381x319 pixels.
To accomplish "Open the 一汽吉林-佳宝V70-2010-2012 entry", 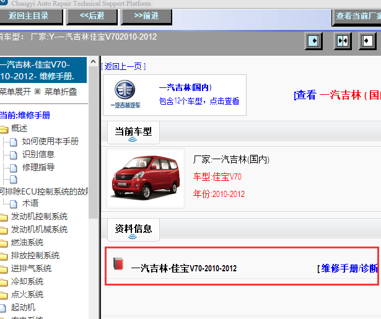I will point(184,268).
